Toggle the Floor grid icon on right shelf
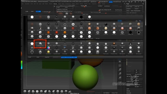This screenshot has width=167, height=94. [120, 66]
